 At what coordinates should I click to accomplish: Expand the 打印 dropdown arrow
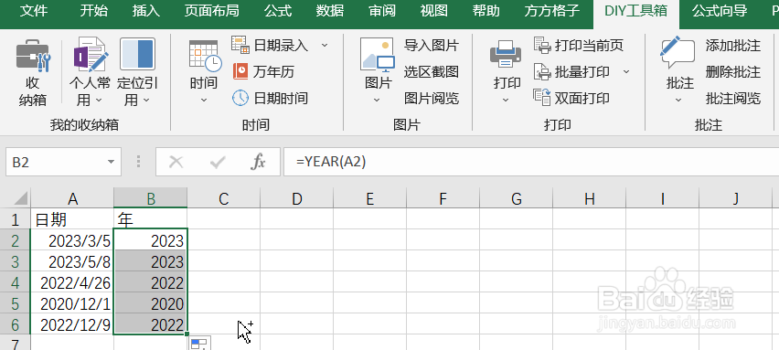[x=506, y=101]
